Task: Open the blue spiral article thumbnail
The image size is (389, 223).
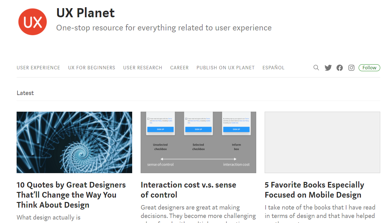Action: pos(74,142)
